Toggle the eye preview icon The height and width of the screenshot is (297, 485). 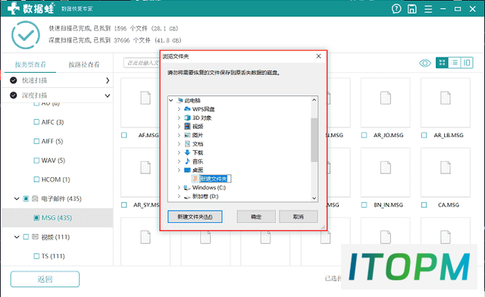pyautogui.click(x=425, y=63)
